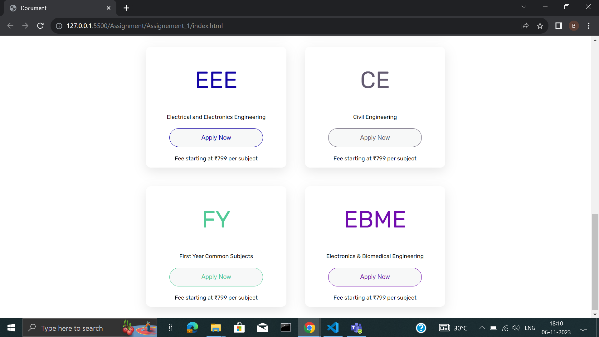Expand the tab search dropdown arrow

tap(524, 7)
